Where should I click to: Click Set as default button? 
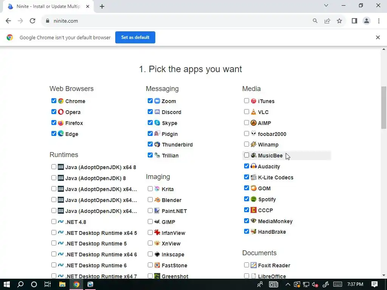click(x=135, y=37)
